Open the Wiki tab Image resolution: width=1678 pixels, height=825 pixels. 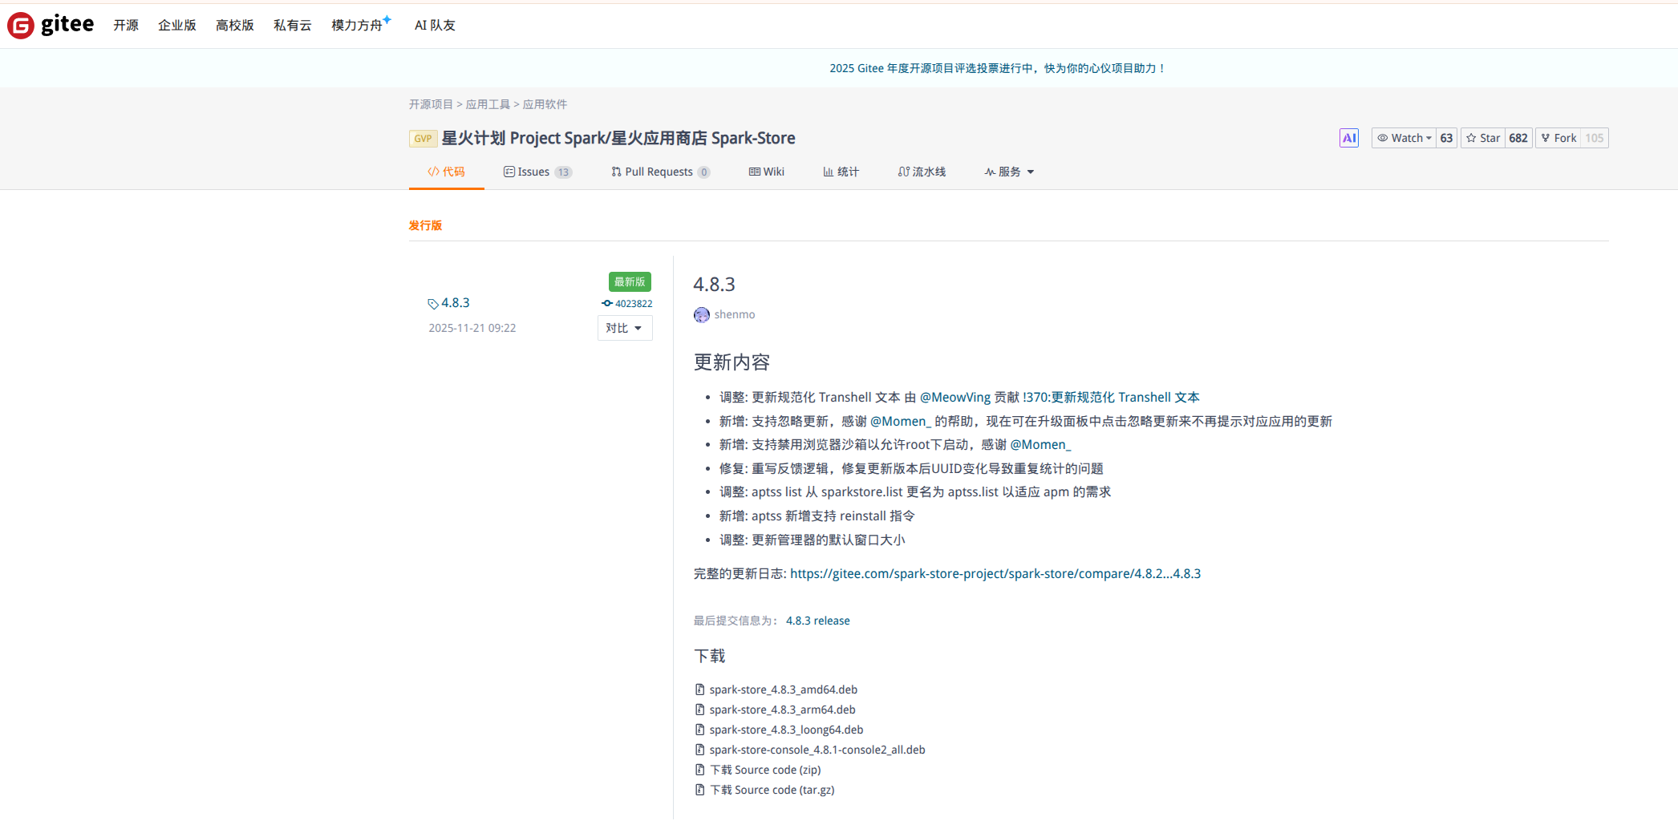click(767, 172)
